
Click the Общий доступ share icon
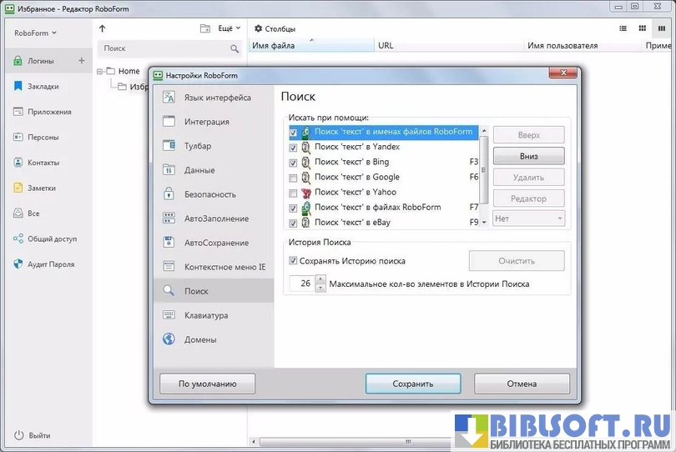point(18,239)
